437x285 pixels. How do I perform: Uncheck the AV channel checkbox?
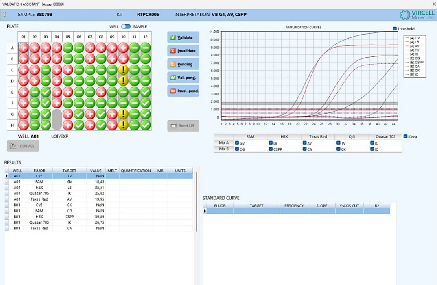(305, 143)
